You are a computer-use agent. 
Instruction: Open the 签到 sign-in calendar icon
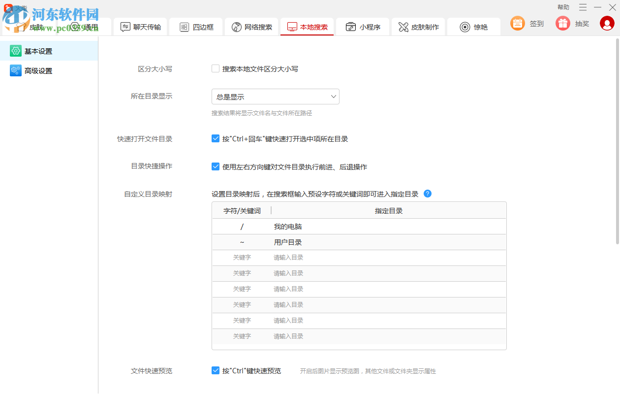tap(517, 23)
